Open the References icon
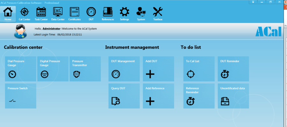This screenshot has height=127, width=287. point(108,14)
